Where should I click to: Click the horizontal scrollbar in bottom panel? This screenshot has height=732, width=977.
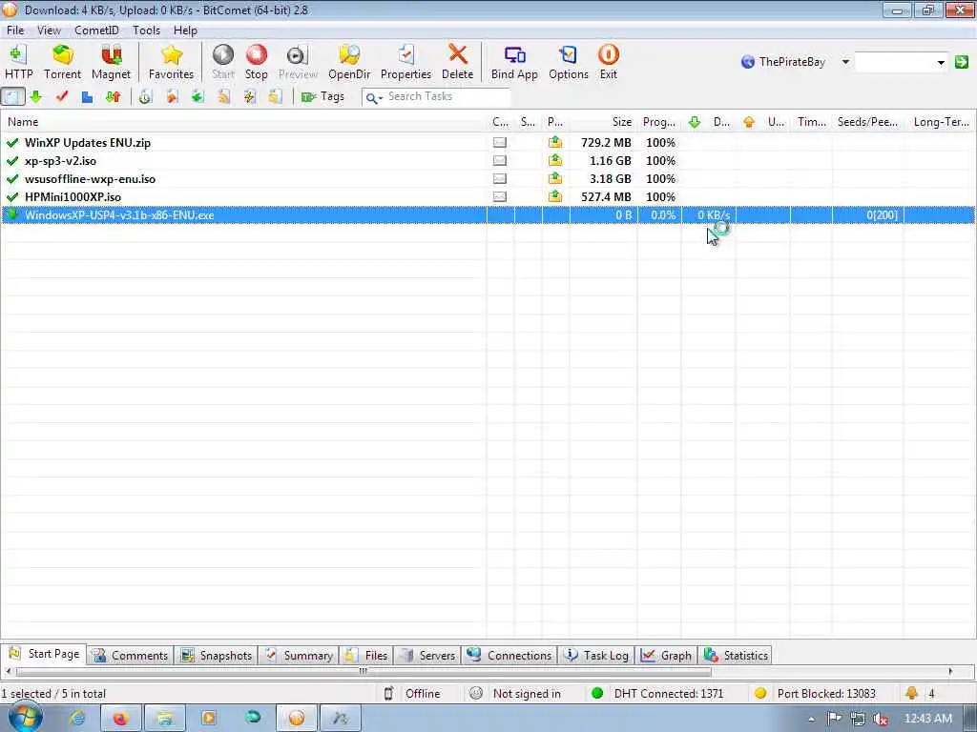click(364, 671)
